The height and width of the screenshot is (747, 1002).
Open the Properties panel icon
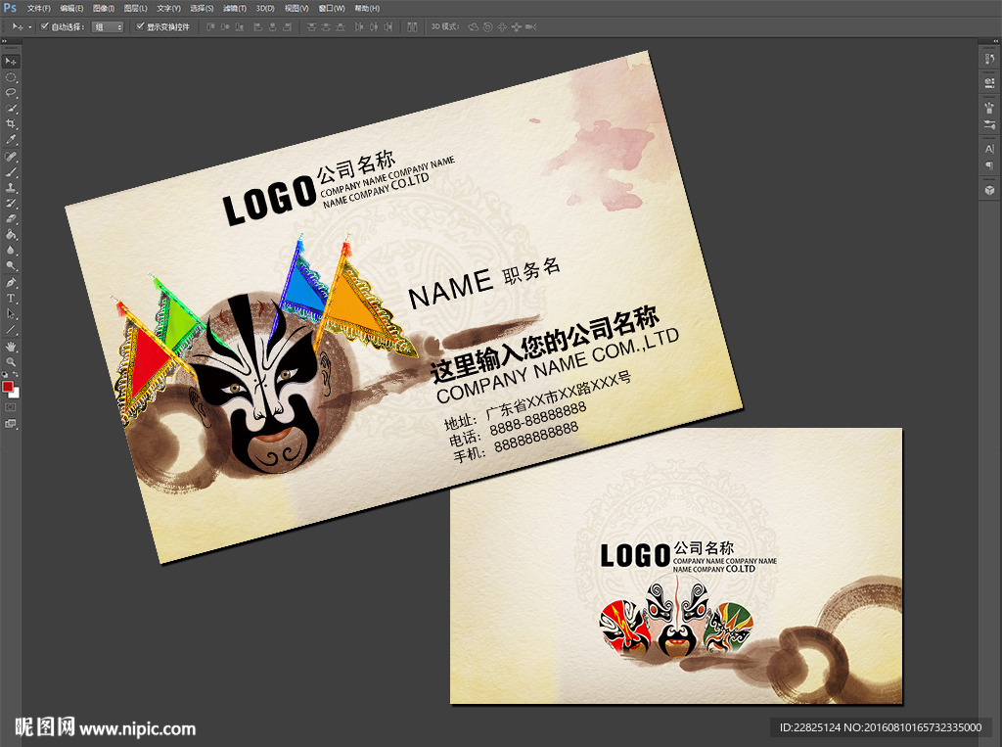coord(989,82)
